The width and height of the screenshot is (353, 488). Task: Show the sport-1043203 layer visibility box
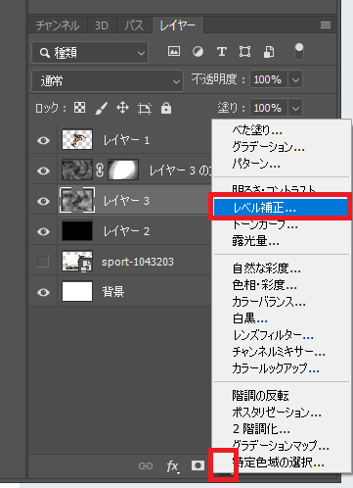[x=43, y=262]
